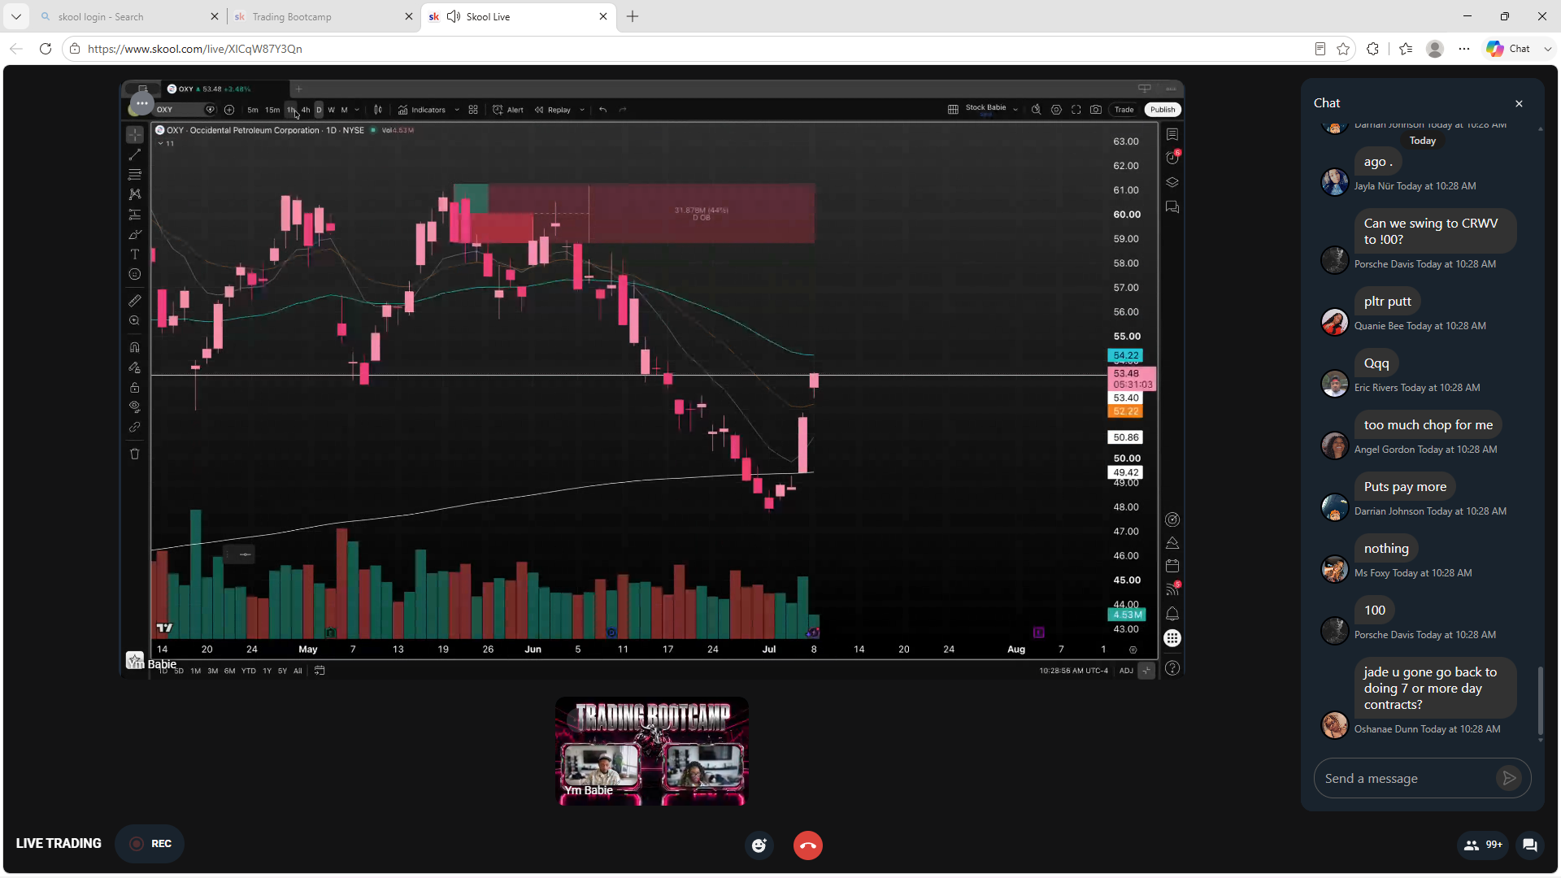Open help center question mark icon
The height and width of the screenshot is (878, 1561).
tap(1172, 668)
